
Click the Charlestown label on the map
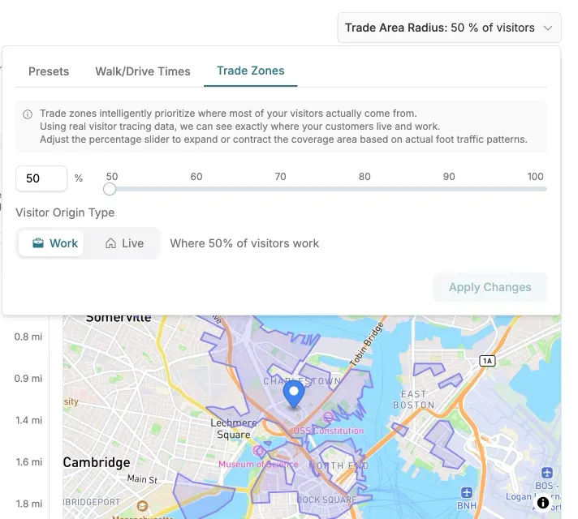[x=302, y=381]
